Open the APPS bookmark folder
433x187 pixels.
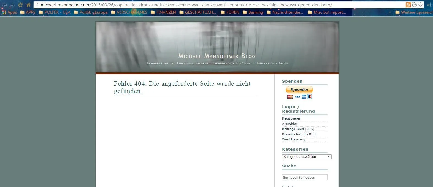[28, 12]
